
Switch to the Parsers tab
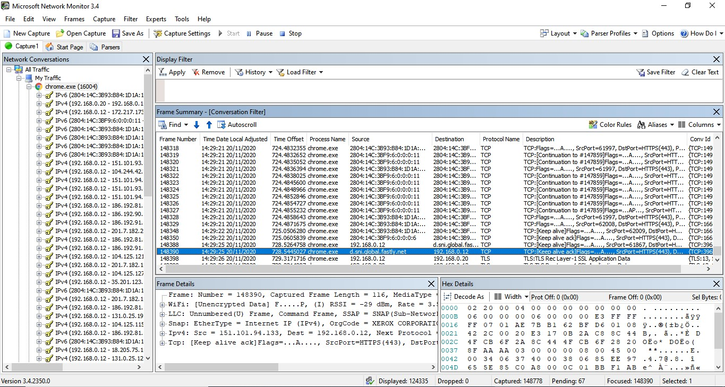[x=105, y=47]
